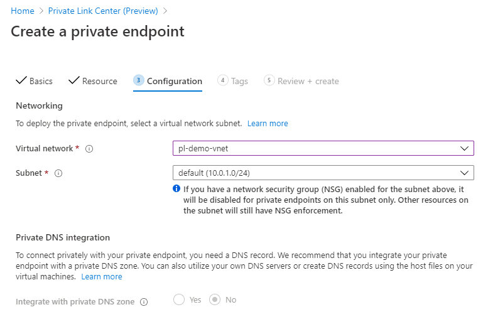Click the blue NSG information icon

point(176,188)
